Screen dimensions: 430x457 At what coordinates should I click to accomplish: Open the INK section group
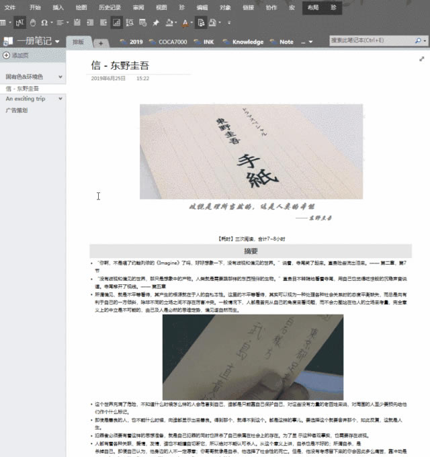click(x=204, y=42)
